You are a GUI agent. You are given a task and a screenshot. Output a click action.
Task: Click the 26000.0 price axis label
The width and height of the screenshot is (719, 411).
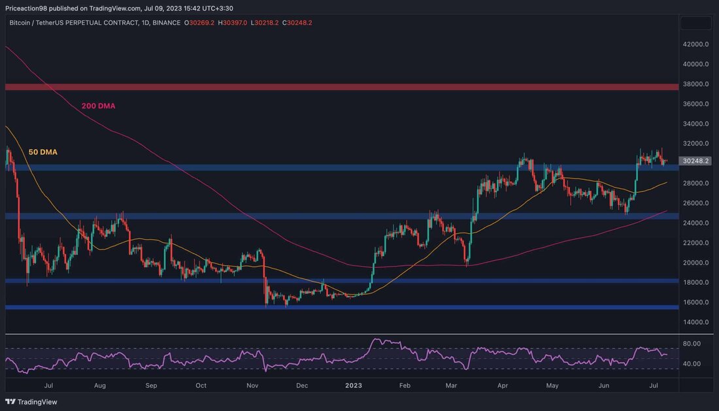[695, 203]
